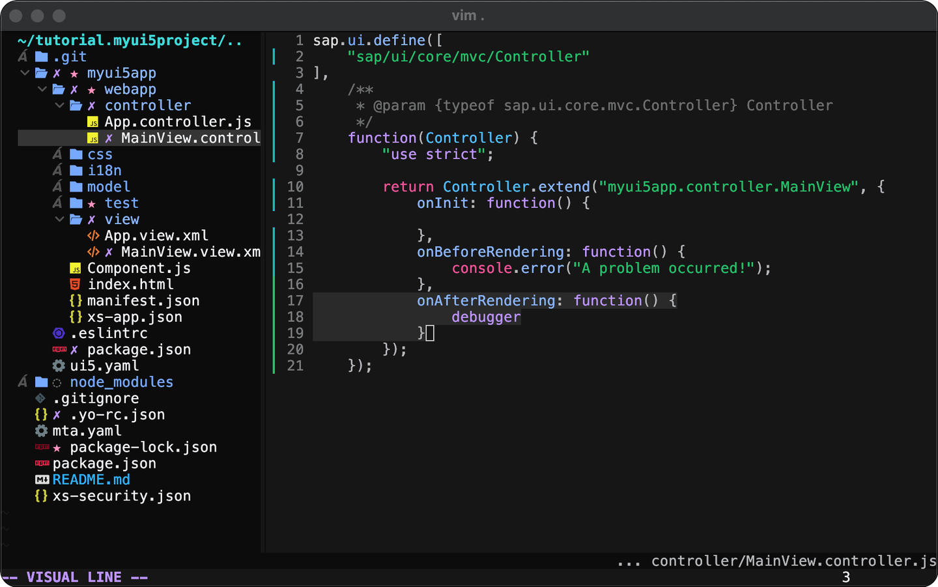This screenshot has width=938, height=587.
Task: Click line number 21 in the gutter
Action: (296, 366)
